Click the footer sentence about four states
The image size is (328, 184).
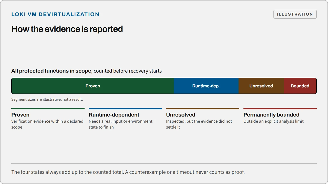pos(128,172)
